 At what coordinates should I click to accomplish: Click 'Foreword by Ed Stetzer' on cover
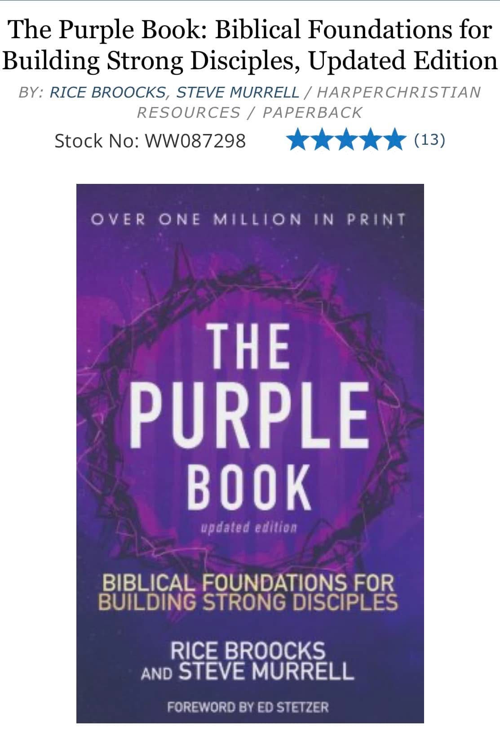[248, 707]
